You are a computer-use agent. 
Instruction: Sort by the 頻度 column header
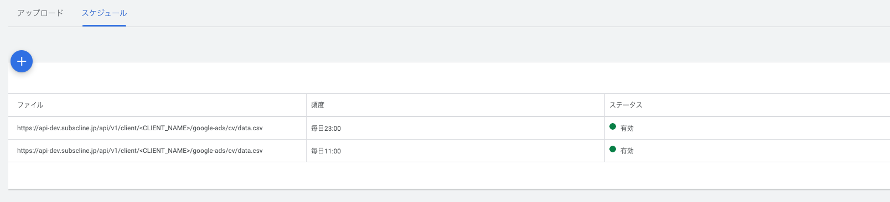[318, 105]
